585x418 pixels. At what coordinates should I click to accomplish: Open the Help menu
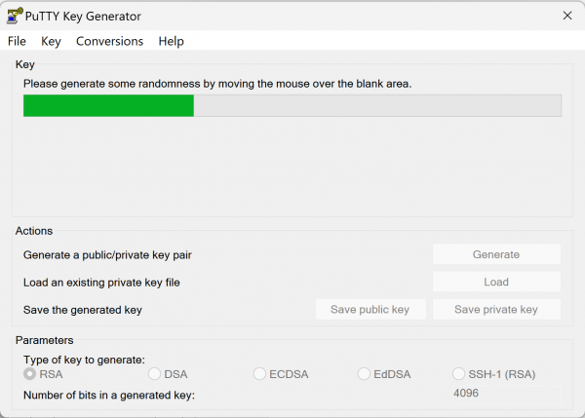tap(171, 41)
